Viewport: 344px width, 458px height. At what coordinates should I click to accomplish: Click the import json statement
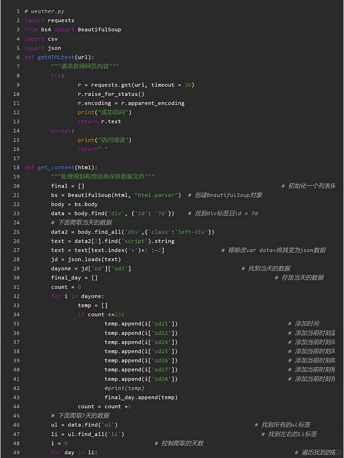43,48
